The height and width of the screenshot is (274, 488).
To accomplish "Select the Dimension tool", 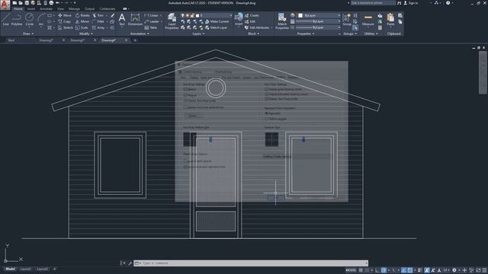I will (x=135, y=19).
